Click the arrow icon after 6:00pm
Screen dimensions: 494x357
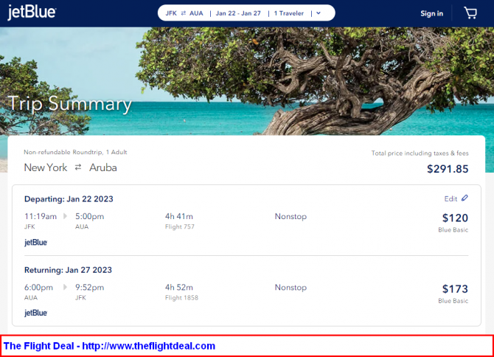tap(65, 287)
